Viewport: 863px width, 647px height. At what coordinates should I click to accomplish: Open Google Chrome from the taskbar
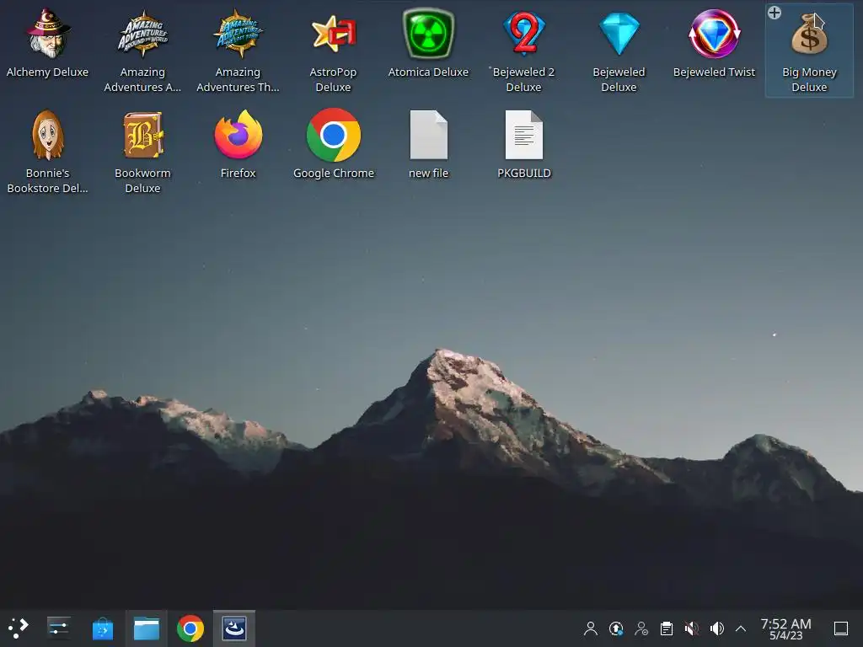click(190, 628)
